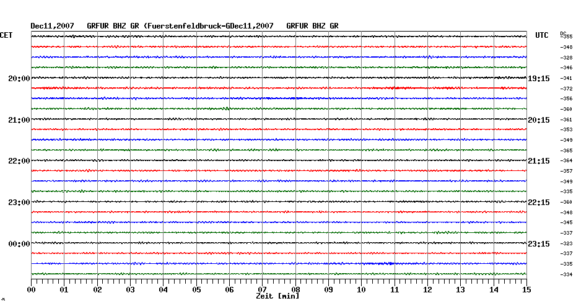Click the 20:15 UTC time label
The image size is (576, 306).
click(539, 120)
